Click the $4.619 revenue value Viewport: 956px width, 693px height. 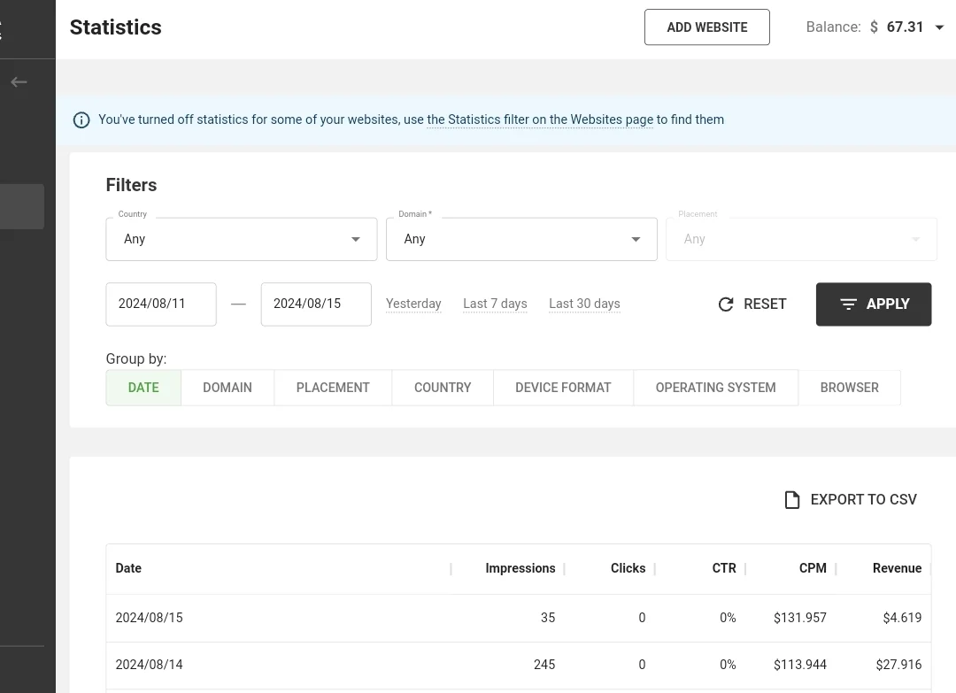click(902, 618)
